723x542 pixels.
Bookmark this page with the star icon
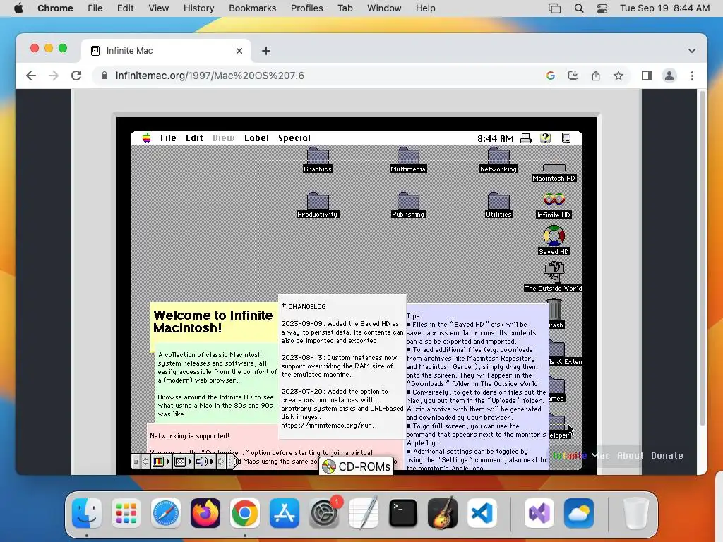(619, 76)
